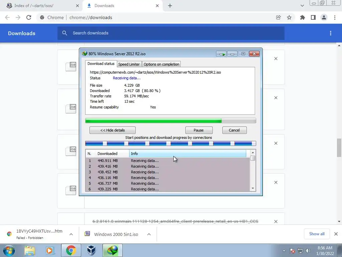The image size is (342, 257).
Task: Click the volume speaker tray icon
Action: [x=308, y=251]
